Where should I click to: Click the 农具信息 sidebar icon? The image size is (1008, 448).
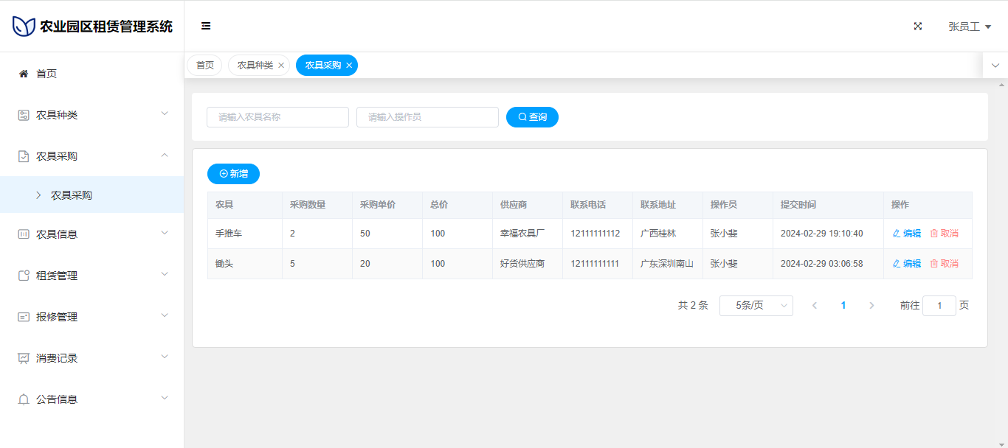pyautogui.click(x=24, y=234)
